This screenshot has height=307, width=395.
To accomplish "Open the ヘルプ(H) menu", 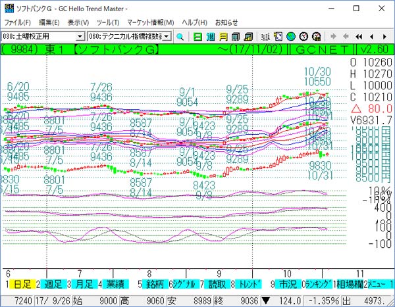I will (194, 22).
